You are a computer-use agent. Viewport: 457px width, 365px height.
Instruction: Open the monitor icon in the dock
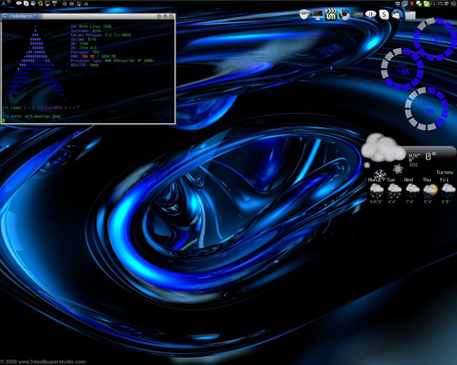[317, 14]
